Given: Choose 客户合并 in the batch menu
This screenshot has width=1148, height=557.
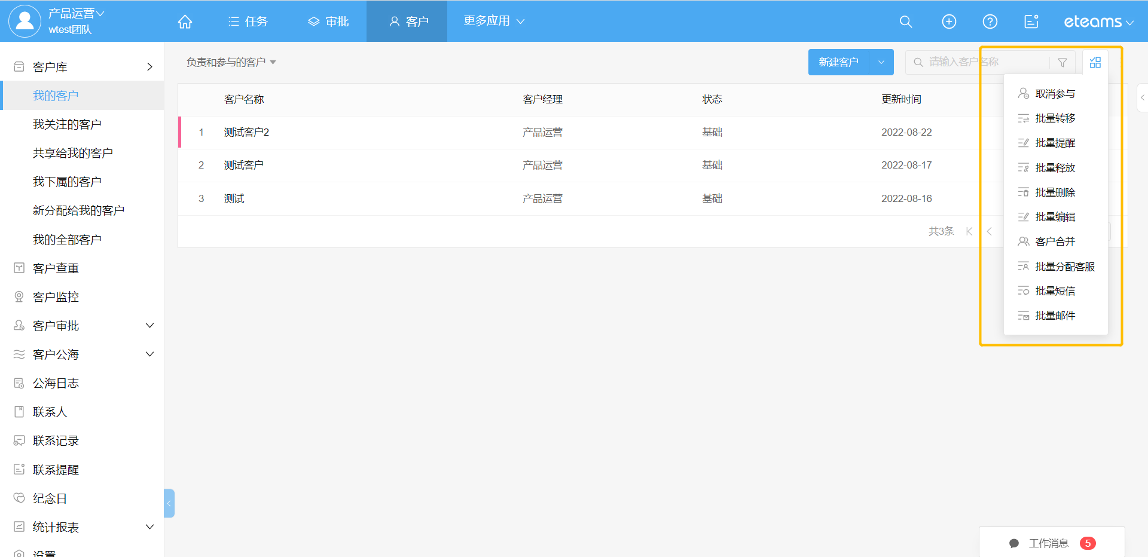Looking at the screenshot, I should click(1055, 241).
